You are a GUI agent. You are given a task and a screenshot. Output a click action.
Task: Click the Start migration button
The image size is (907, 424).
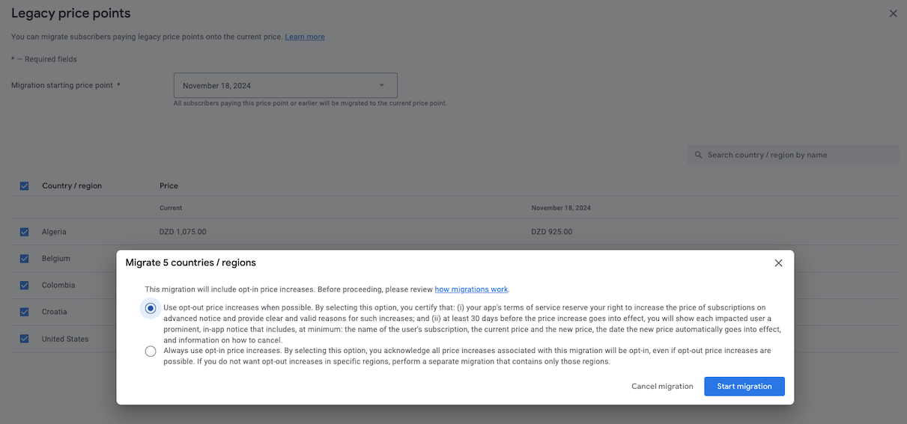point(744,387)
